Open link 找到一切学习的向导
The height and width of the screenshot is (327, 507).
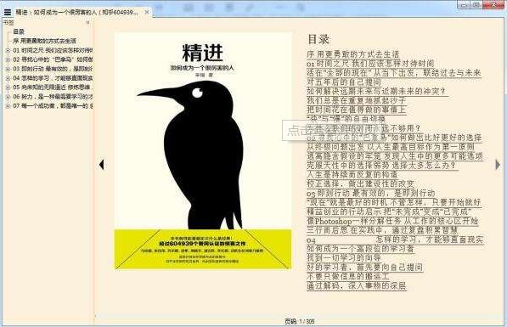click(344, 258)
